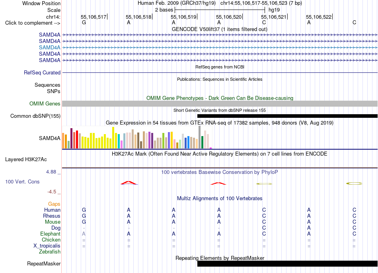Viewport: 378px width, 273px height.
Task: Open the H3K27Ac Mark ENCODE track title
Action: click(x=220, y=154)
